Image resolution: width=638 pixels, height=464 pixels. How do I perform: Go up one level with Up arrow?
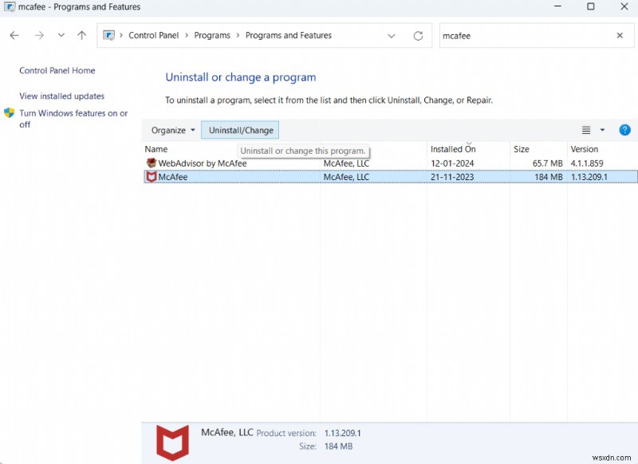pos(82,35)
